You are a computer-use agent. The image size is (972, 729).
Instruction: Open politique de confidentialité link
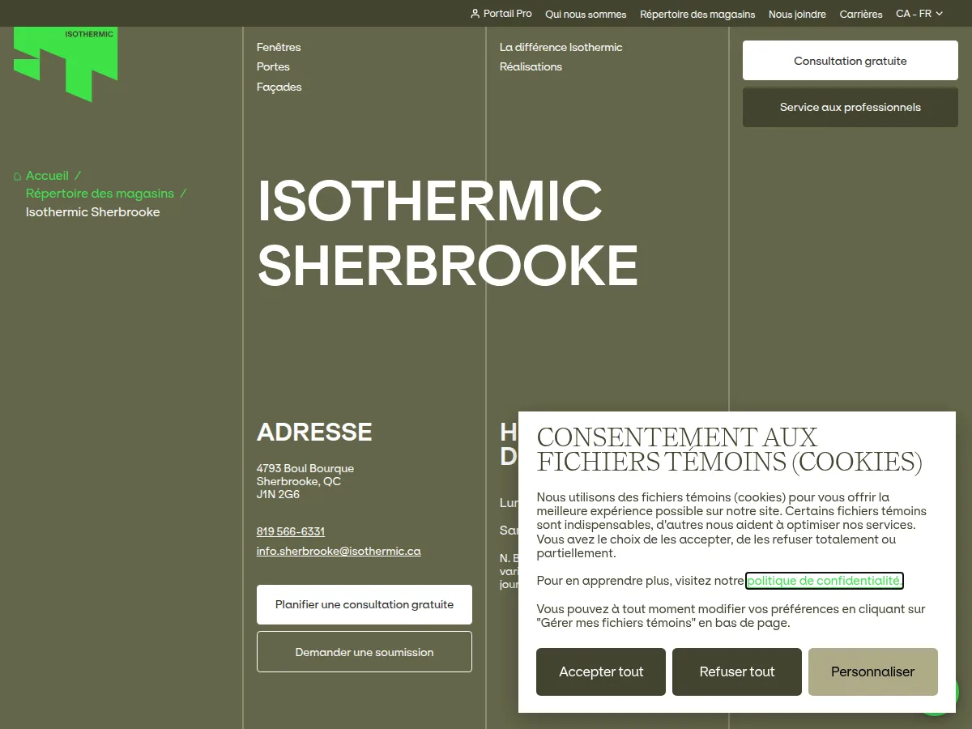(825, 581)
